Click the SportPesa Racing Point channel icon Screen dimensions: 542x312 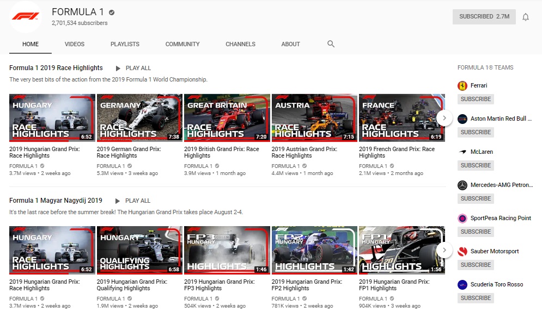point(462,219)
